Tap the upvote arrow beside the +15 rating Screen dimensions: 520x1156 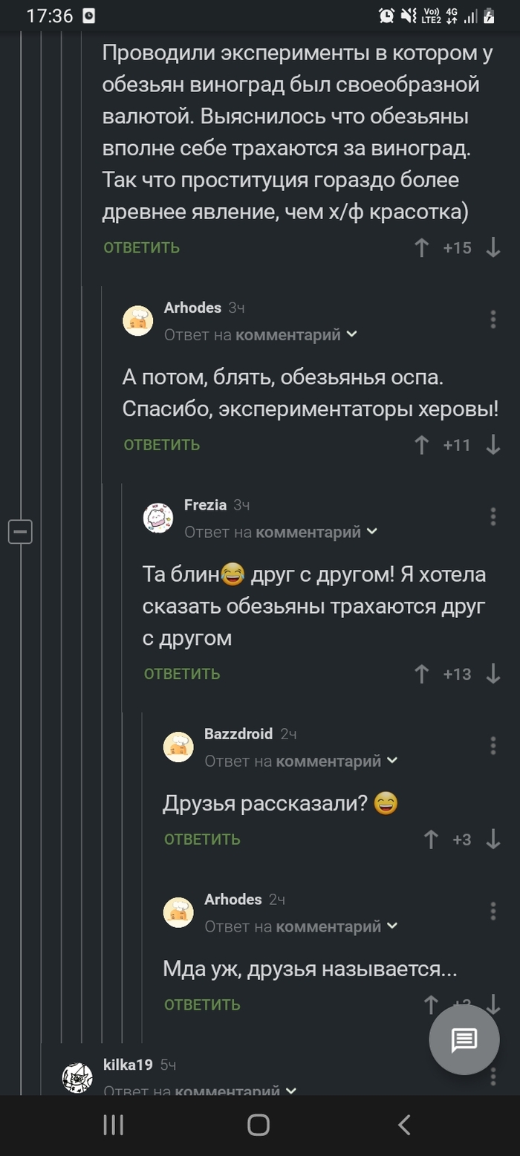(x=421, y=248)
